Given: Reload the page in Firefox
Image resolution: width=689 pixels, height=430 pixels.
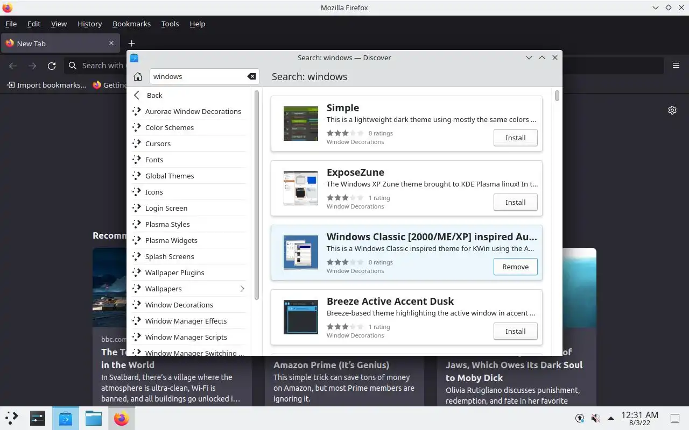Looking at the screenshot, I should 52,66.
